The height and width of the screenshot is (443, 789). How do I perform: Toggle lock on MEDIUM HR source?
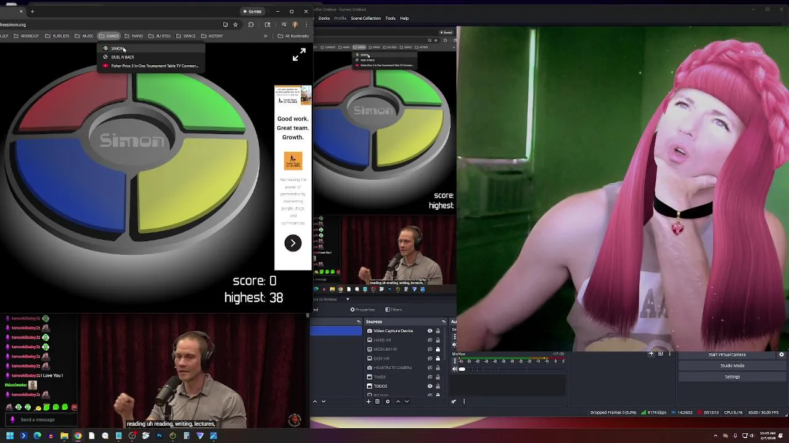coord(438,349)
